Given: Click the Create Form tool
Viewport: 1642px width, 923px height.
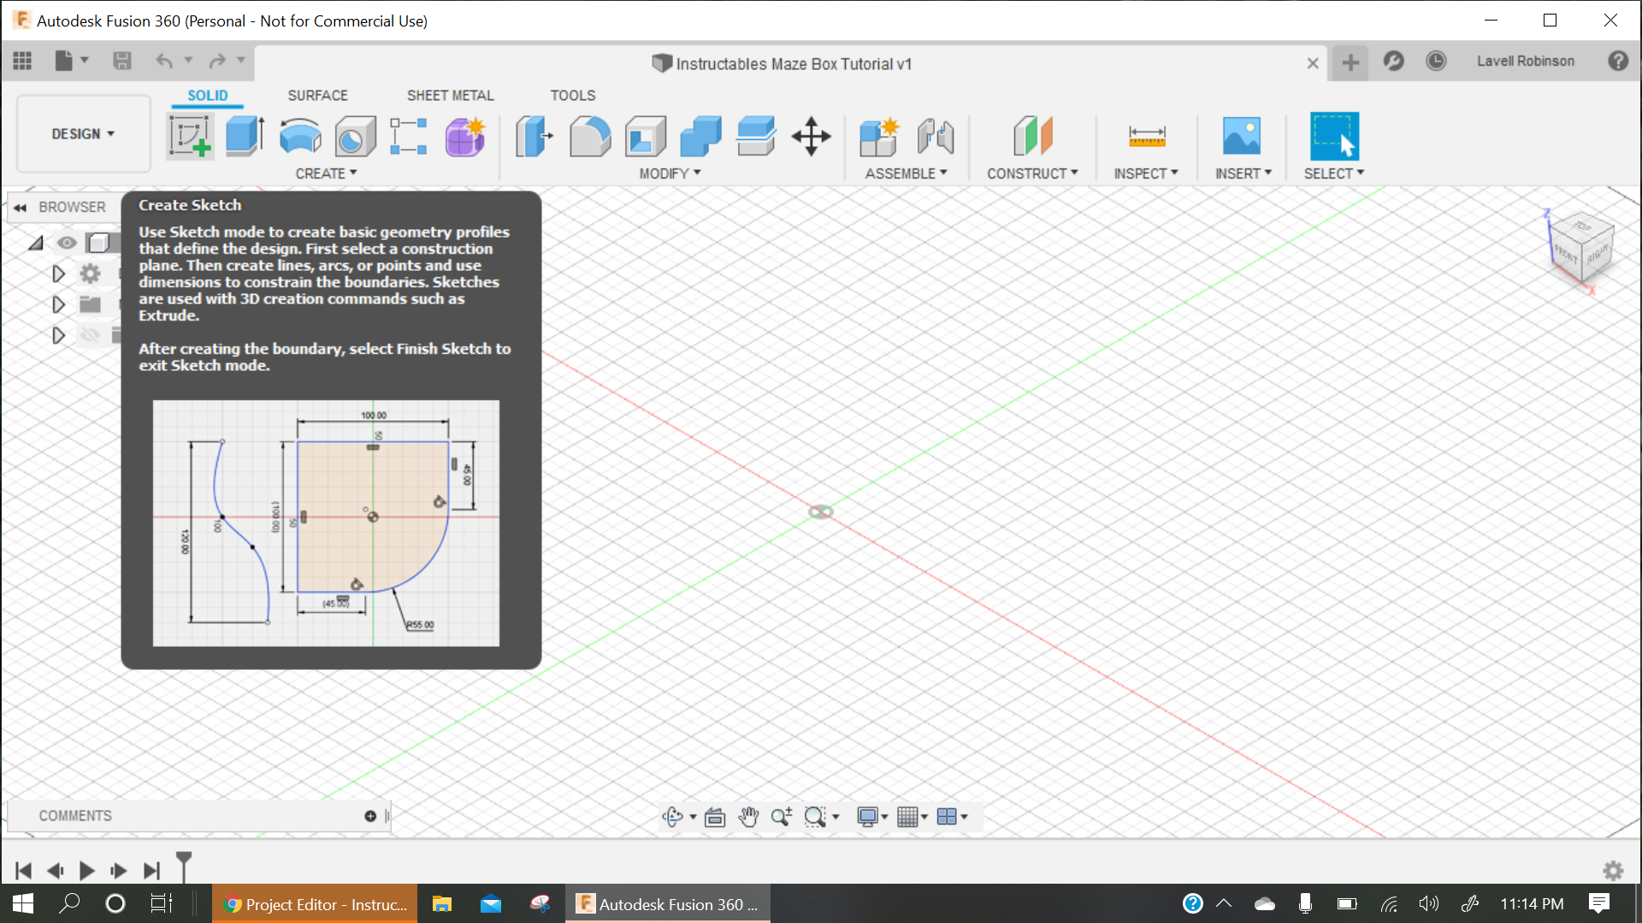Looking at the screenshot, I should point(465,136).
